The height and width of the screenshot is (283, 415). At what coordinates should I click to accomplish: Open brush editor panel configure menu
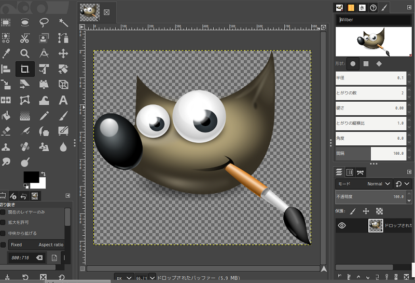point(409,7)
